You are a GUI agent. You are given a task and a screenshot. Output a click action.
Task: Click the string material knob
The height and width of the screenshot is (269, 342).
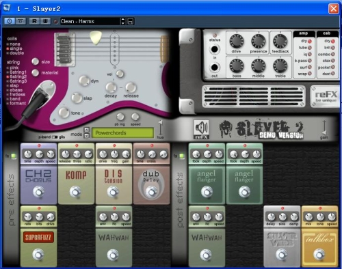(x=35, y=72)
